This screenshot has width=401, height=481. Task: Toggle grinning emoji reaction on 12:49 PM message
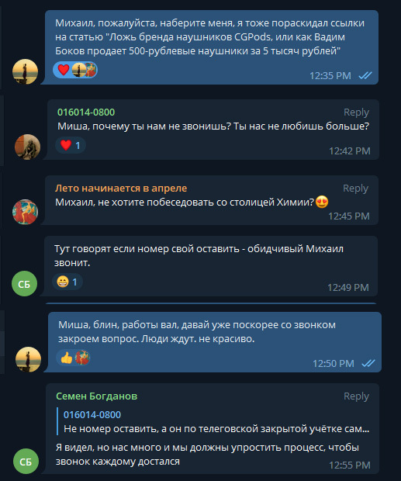67,282
